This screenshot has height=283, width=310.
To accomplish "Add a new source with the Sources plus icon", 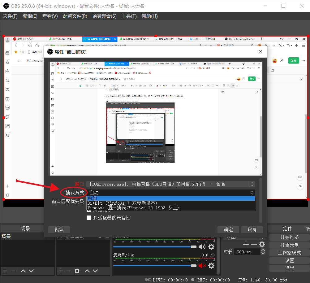I will point(61,271).
